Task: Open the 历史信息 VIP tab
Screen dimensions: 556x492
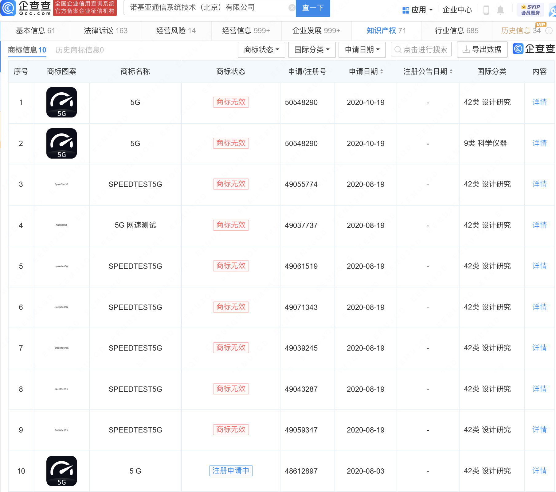Action: [521, 31]
